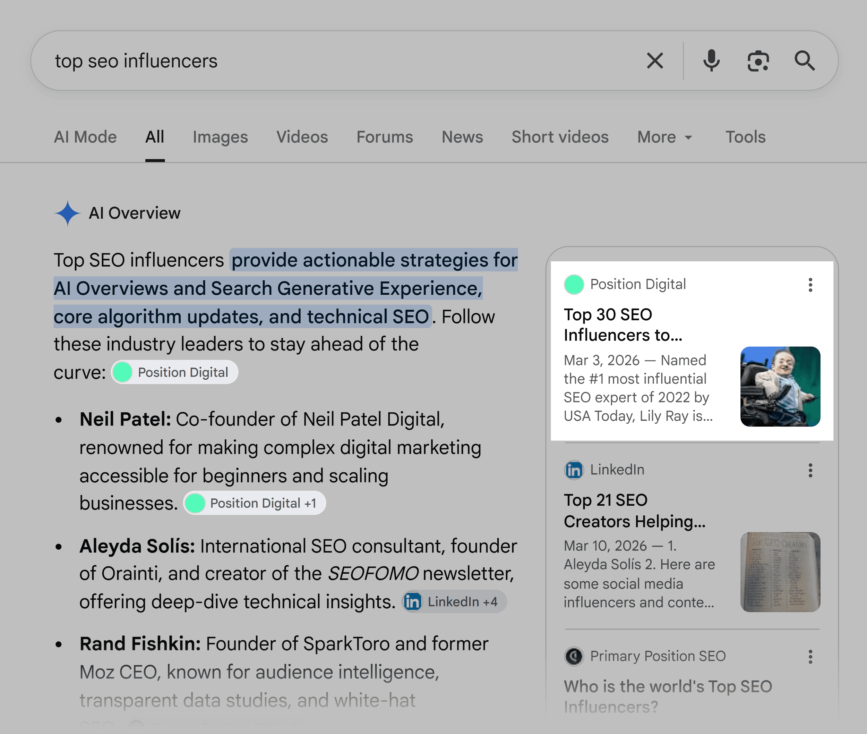Open options menu for Primary Position SEO card
The height and width of the screenshot is (734, 867).
[x=810, y=657]
